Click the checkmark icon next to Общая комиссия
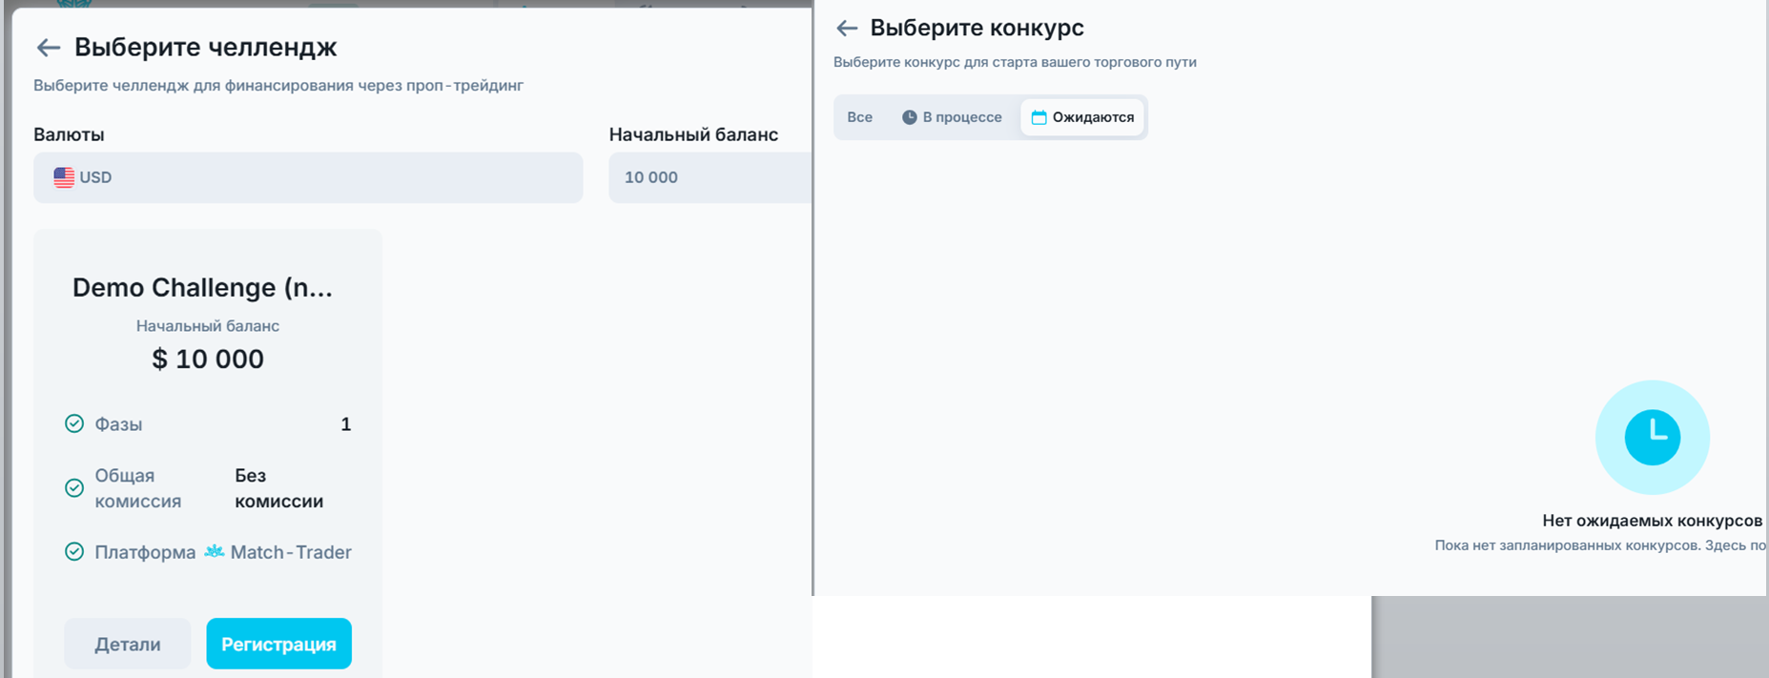This screenshot has height=678, width=1769. tap(74, 488)
